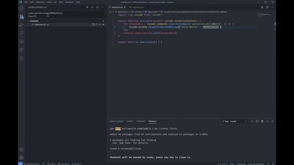
Task: Open the Remote Explorer view
Action: [22, 41]
